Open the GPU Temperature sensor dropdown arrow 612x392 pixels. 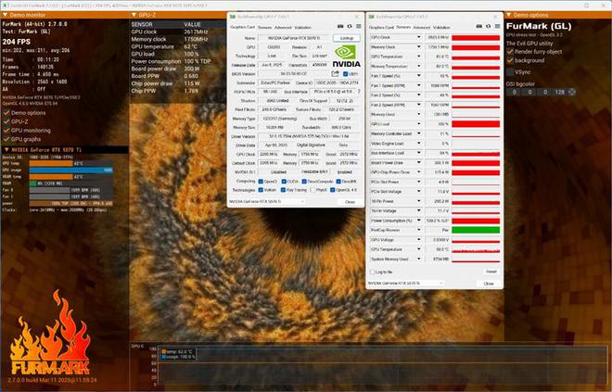tap(419, 57)
